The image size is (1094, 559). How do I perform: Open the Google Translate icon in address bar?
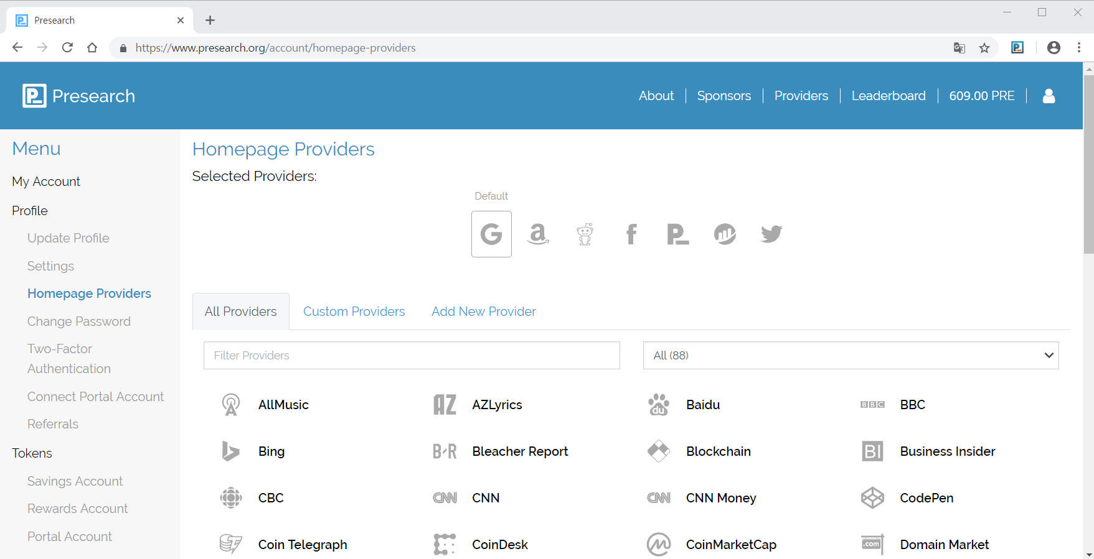[x=960, y=48]
